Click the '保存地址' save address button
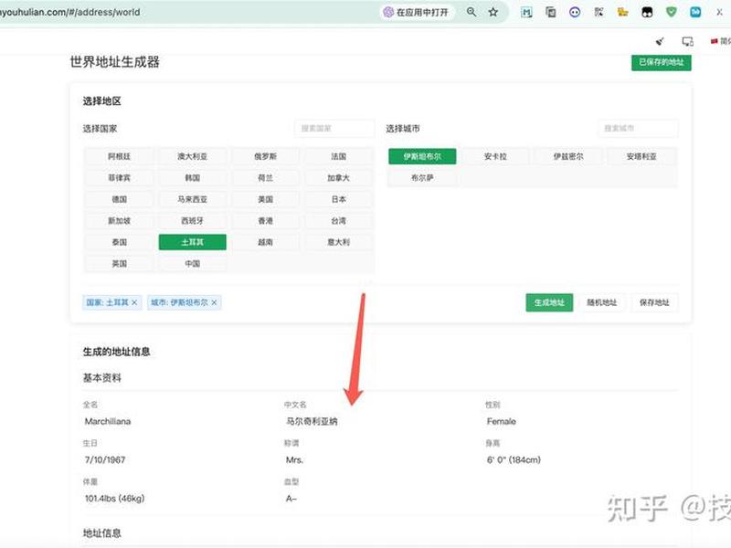The image size is (731, 548). tap(654, 303)
